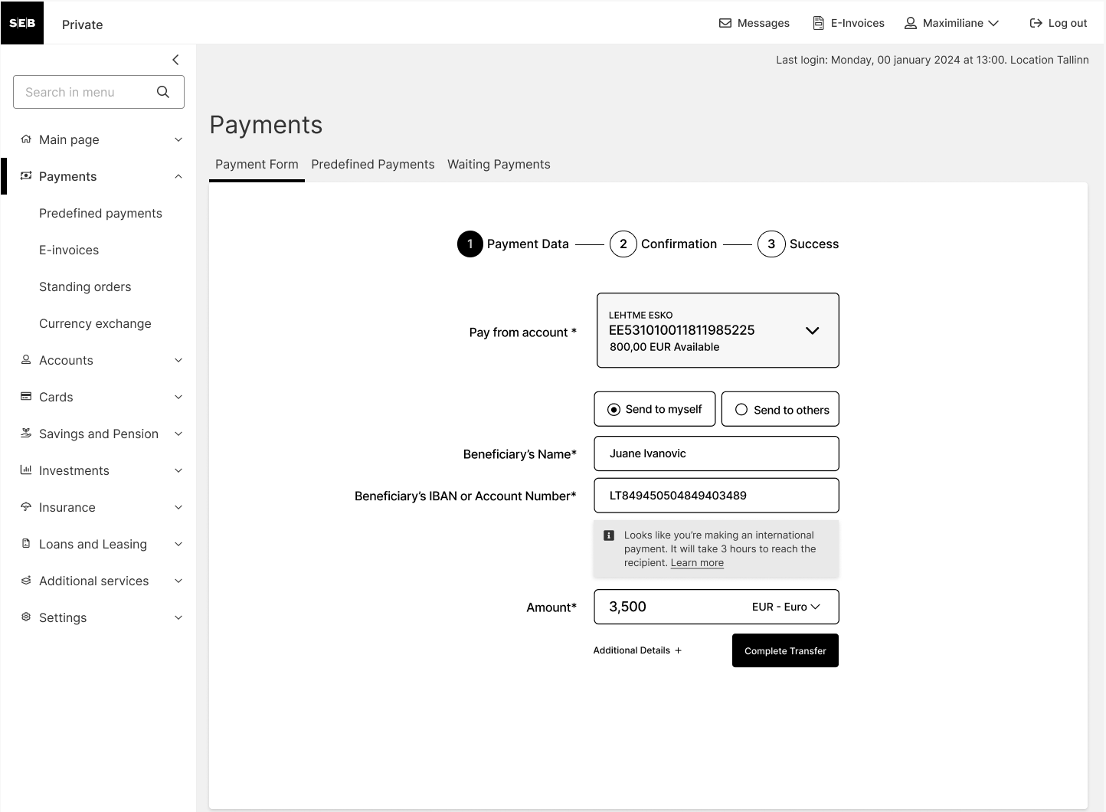Click the Complete Transfer button
The image size is (1106, 812).
click(x=785, y=650)
